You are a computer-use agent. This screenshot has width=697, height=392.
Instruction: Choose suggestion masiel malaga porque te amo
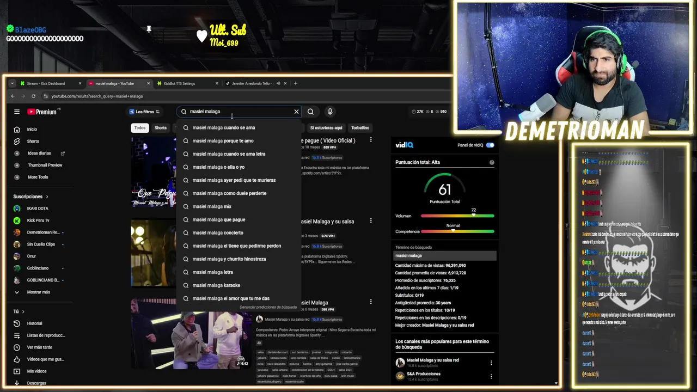pyautogui.click(x=239, y=140)
